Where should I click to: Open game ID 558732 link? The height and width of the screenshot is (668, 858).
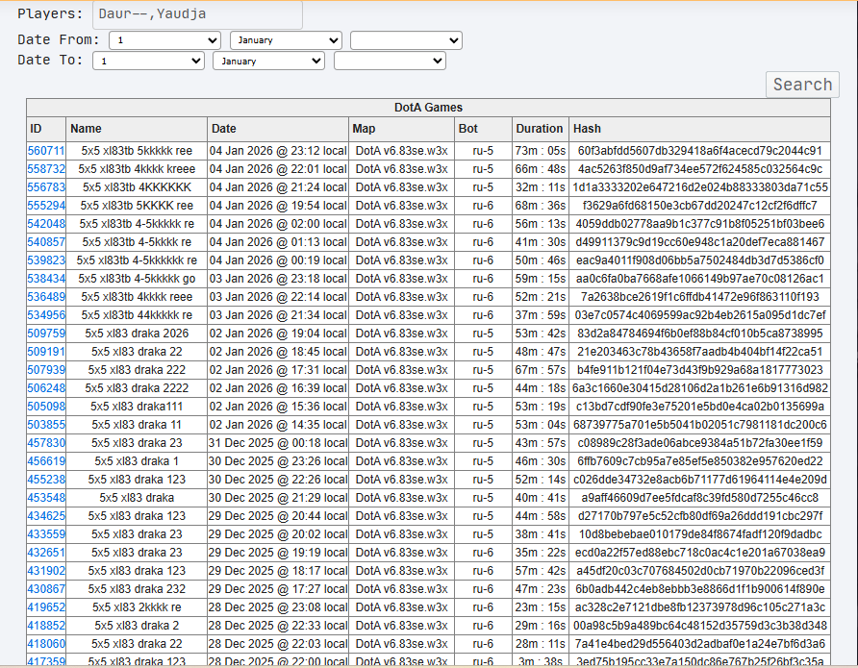tap(46, 169)
